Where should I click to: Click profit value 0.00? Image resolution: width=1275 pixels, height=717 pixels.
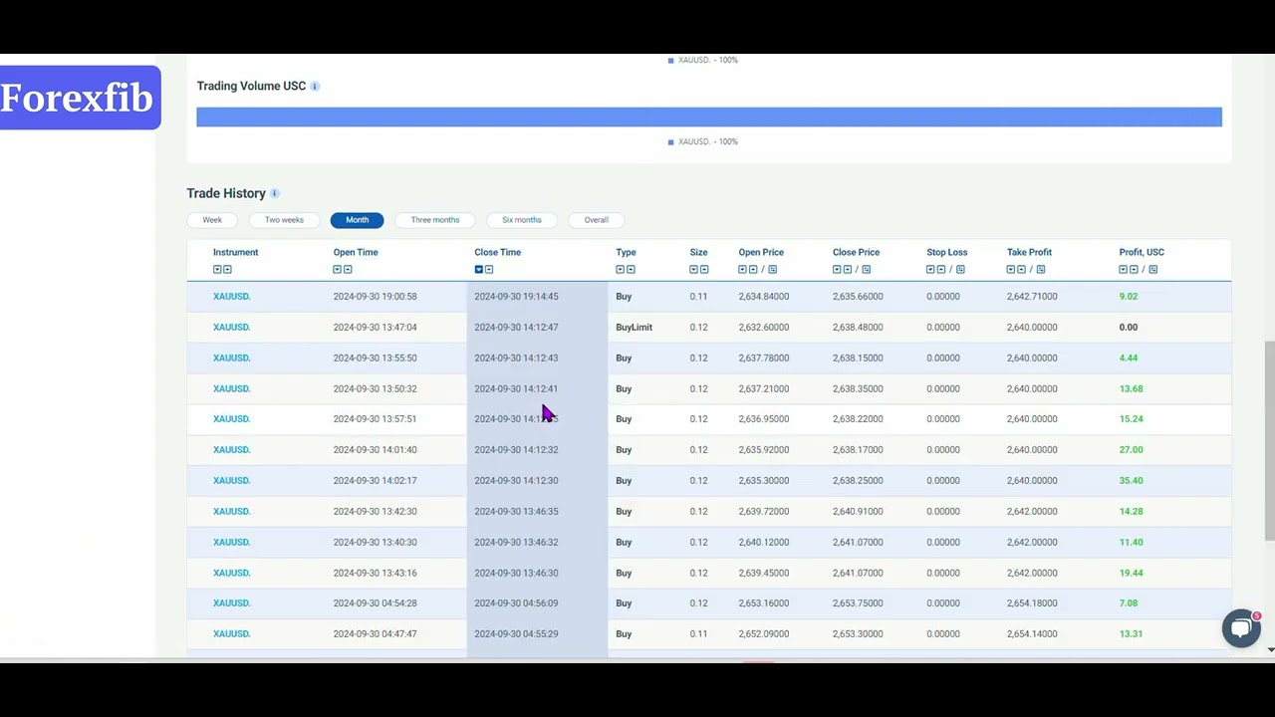[1128, 328]
